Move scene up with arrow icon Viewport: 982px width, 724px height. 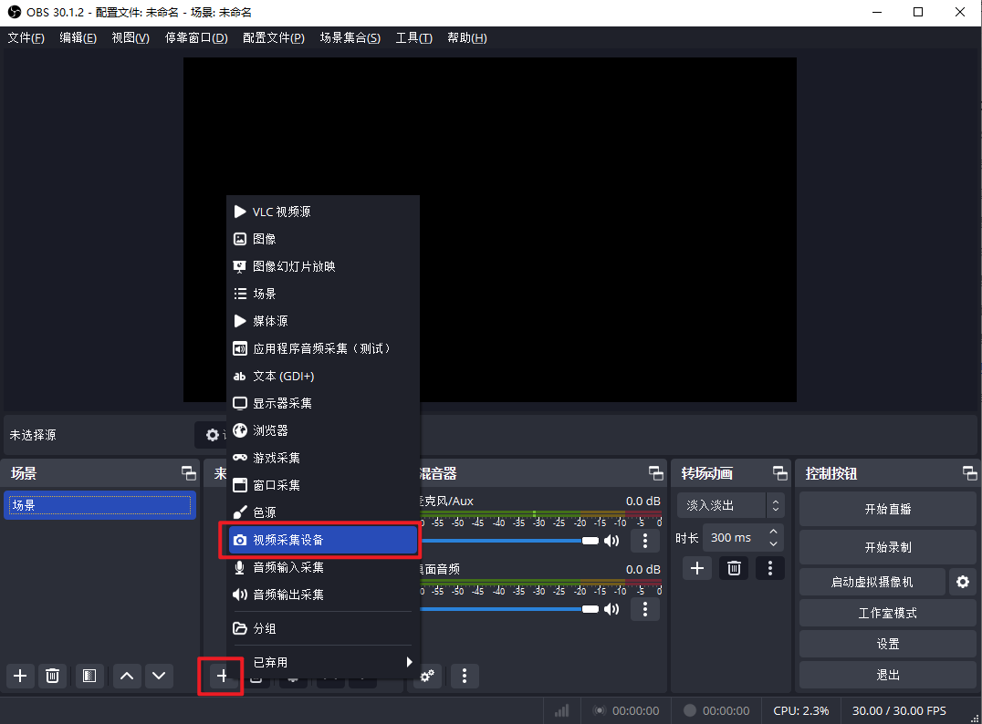click(127, 676)
